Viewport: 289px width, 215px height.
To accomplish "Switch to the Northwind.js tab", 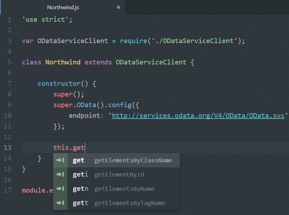I will [x=64, y=7].
